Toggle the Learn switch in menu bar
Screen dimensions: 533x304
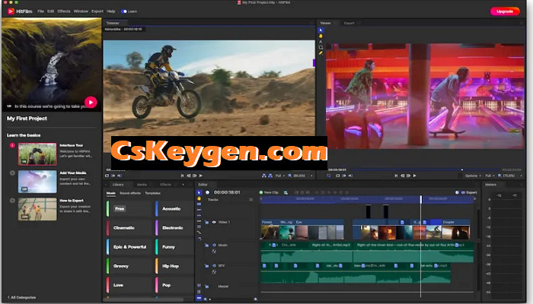click(124, 11)
